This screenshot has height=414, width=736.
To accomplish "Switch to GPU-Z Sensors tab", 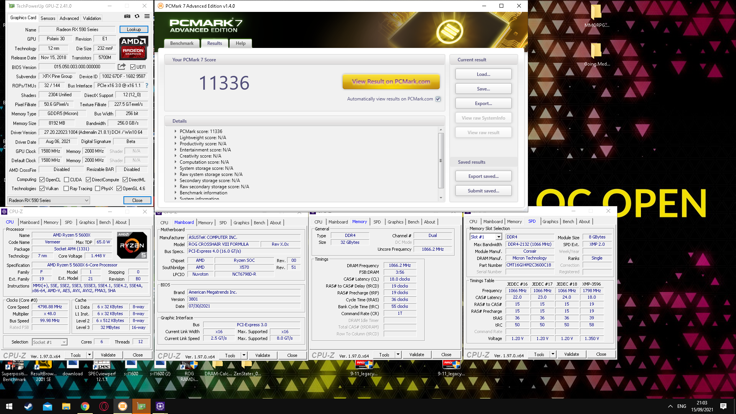I will (x=48, y=18).
